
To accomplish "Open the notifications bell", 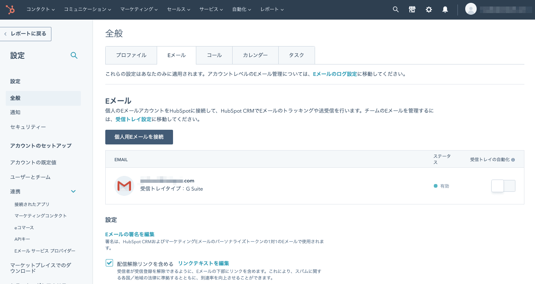I will click(x=445, y=9).
